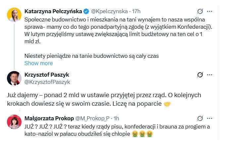Image resolution: width=229 pixels, height=150 pixels.
Task: Expand the post with Show more
Action: click(x=38, y=63)
